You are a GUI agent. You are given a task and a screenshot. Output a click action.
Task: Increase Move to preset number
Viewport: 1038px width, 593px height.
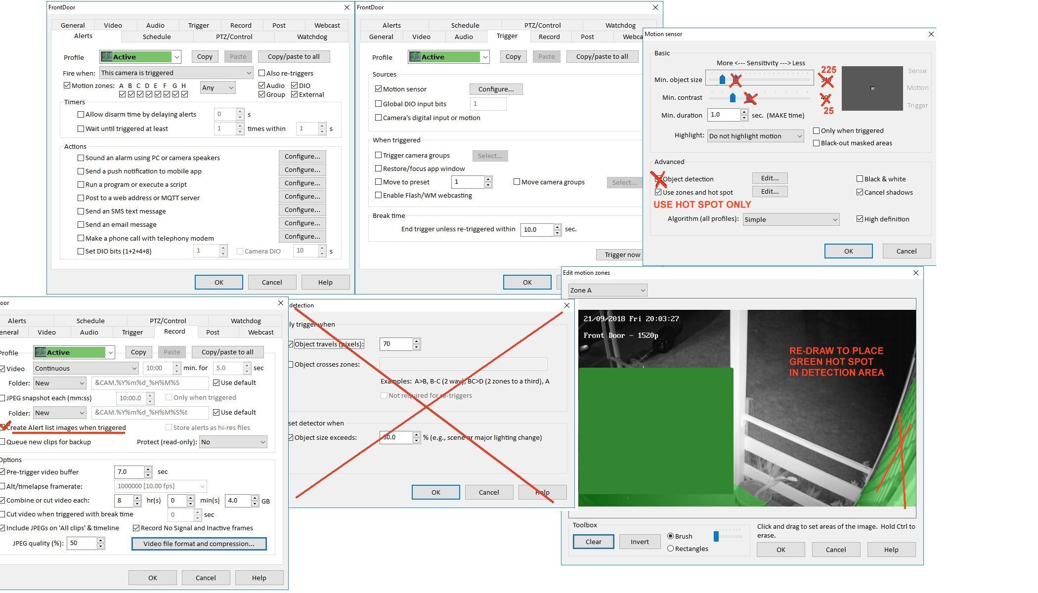488,179
